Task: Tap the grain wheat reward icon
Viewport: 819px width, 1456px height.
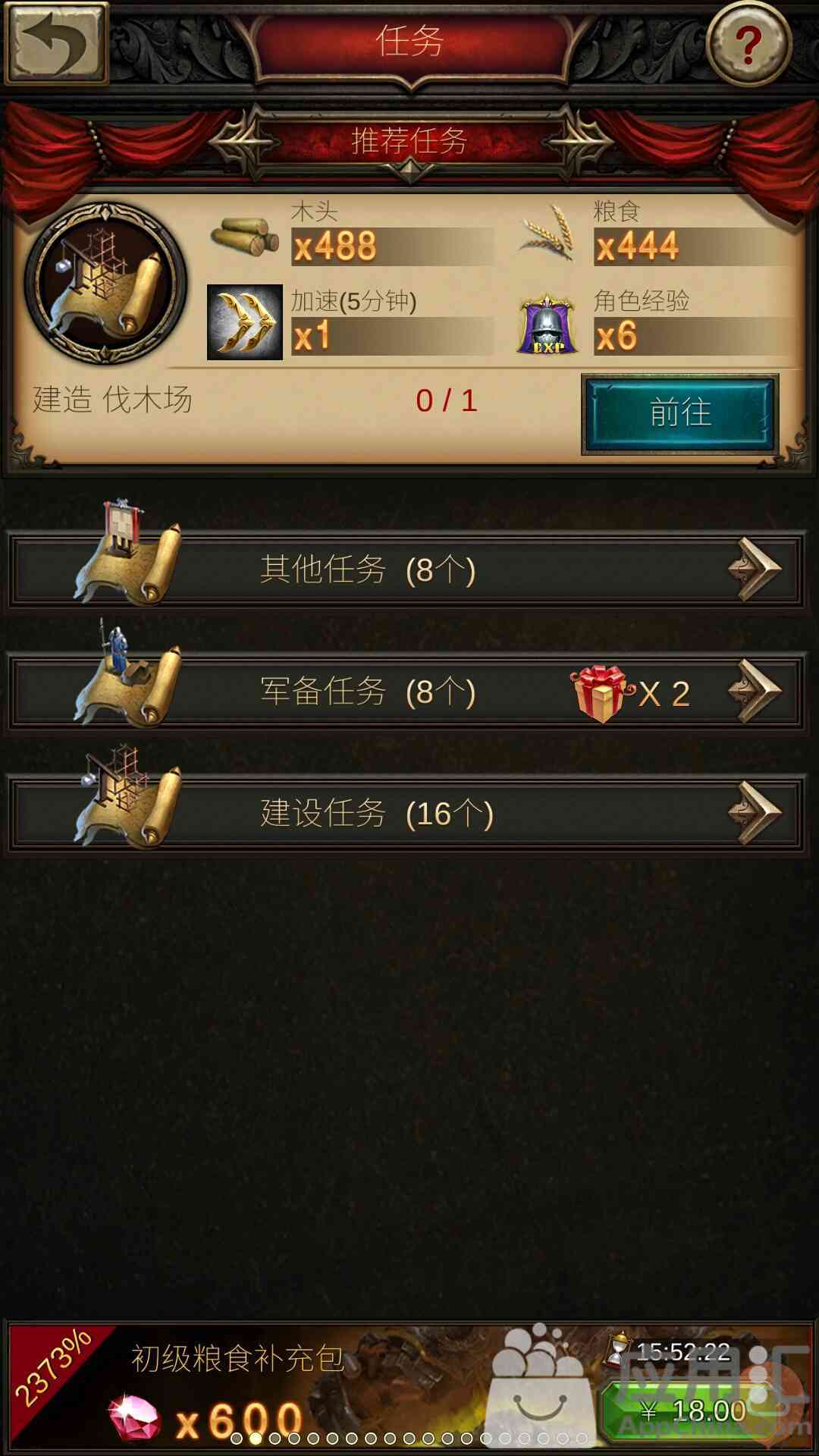Action: point(546,233)
